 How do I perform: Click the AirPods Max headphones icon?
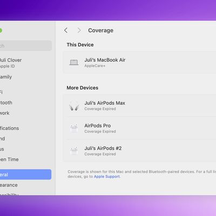(74, 106)
